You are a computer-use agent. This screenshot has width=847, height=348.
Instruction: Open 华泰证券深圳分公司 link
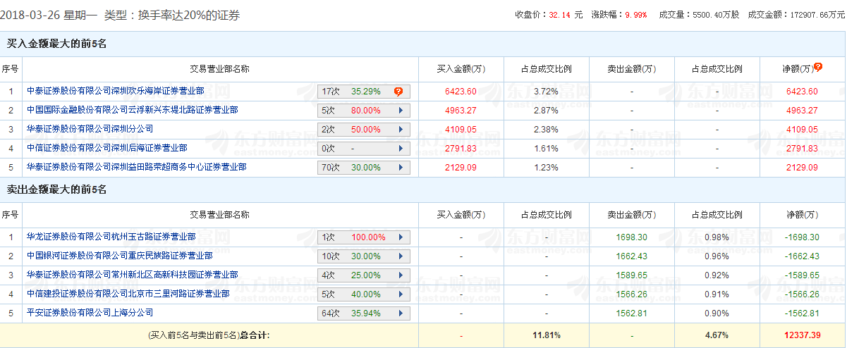tap(90, 129)
